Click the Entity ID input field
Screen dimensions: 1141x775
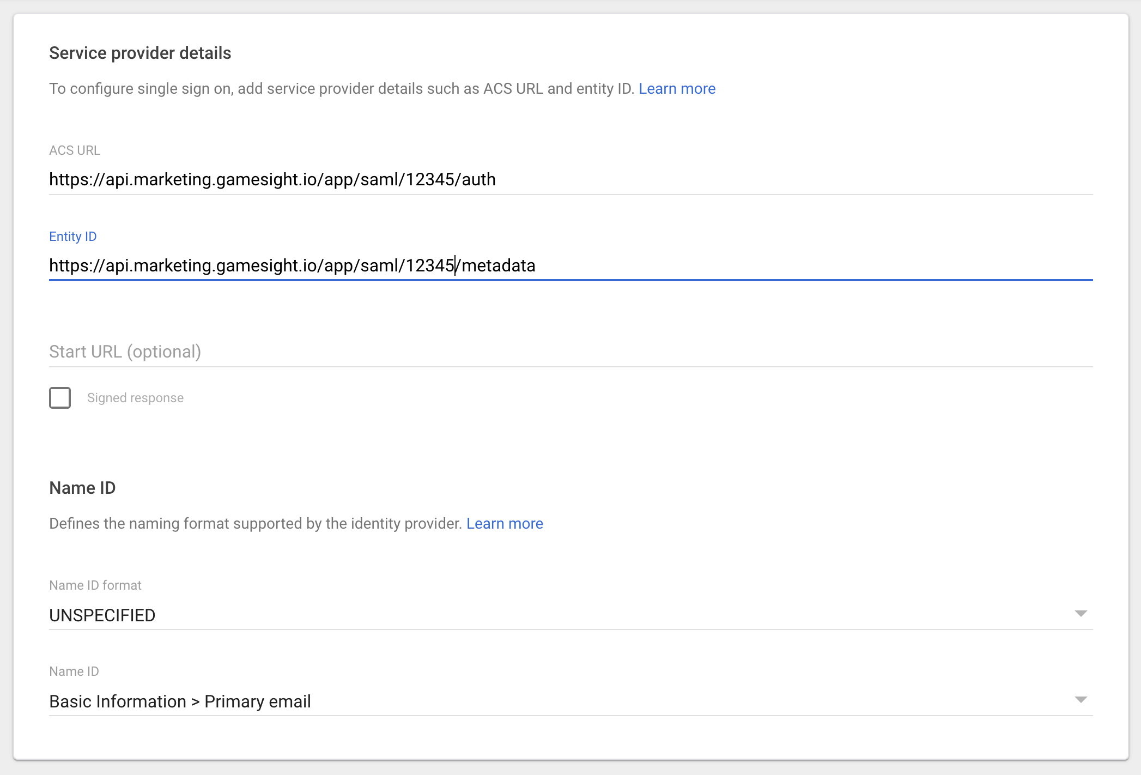570,265
